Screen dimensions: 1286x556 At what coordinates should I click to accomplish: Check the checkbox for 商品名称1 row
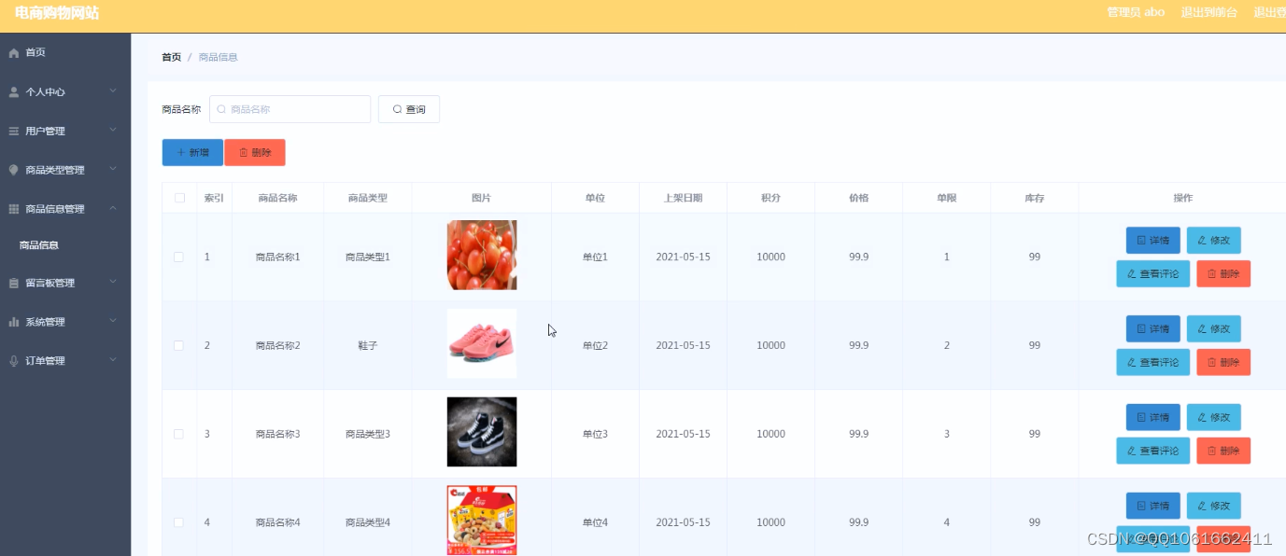[x=178, y=257]
